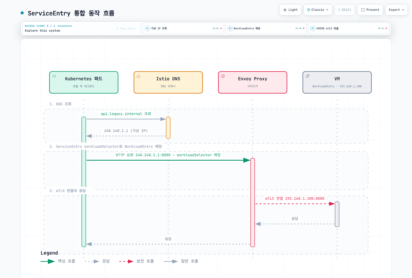Click the step 01 circle badge
This screenshot has width=412, height=278.
click(x=148, y=28)
